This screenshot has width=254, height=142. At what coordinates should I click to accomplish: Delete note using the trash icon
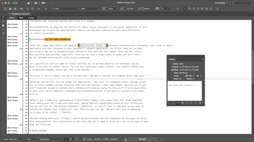(200, 103)
